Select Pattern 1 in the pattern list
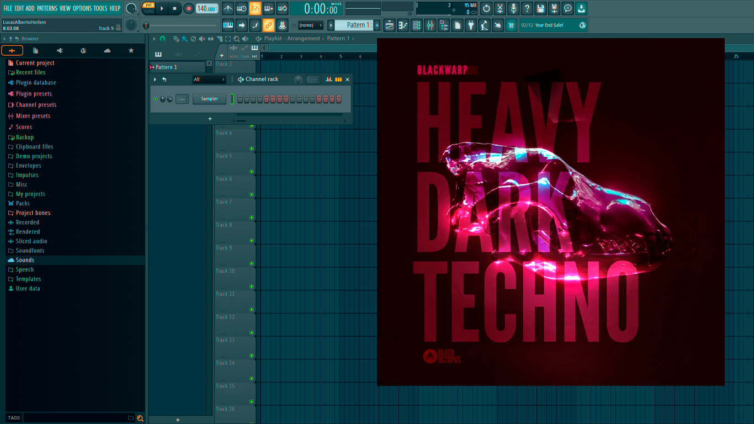This screenshot has height=424, width=754. pos(178,67)
